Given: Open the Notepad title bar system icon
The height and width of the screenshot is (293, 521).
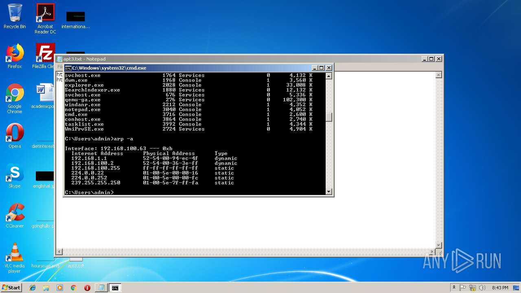Looking at the screenshot, I should [60, 59].
